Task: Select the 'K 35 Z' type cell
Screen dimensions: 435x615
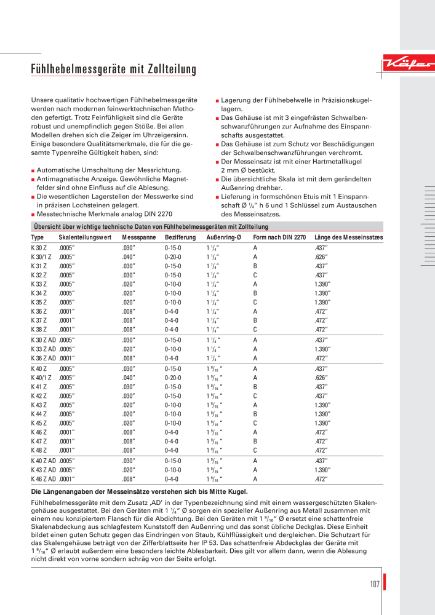Action: pos(39,303)
